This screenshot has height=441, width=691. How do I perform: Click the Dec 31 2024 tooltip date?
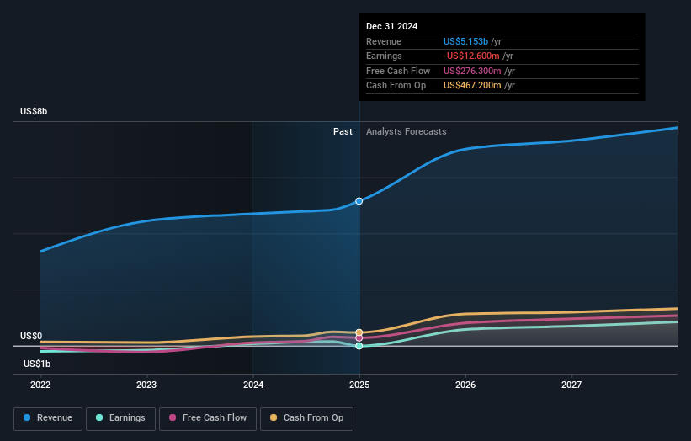pyautogui.click(x=391, y=26)
